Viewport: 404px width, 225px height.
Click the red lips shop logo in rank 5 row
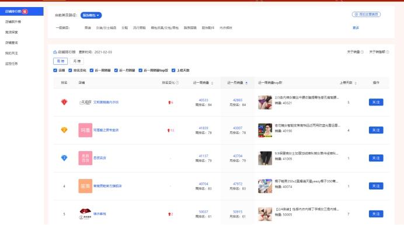[x=85, y=214]
